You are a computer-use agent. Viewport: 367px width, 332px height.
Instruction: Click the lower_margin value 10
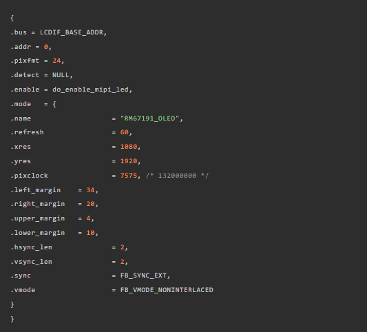[90, 233]
